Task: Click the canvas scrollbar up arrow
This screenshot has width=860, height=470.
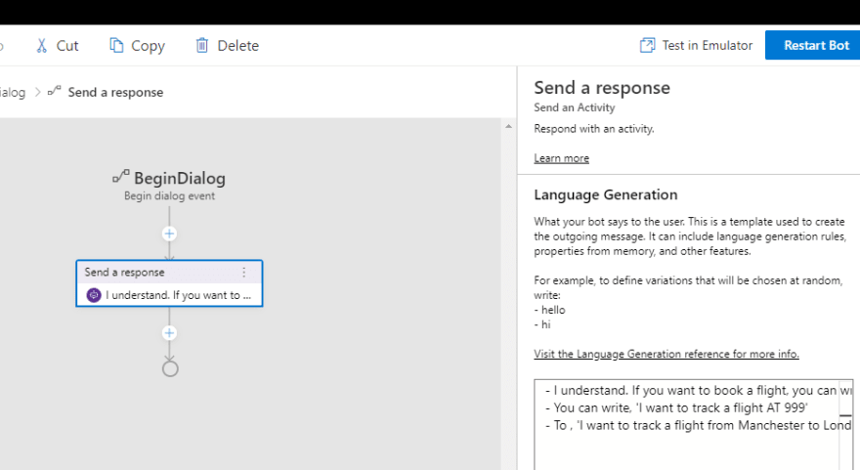Action: tap(508, 126)
